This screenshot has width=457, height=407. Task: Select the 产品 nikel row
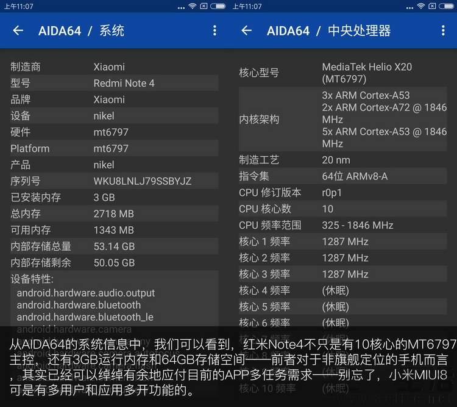[x=115, y=165]
